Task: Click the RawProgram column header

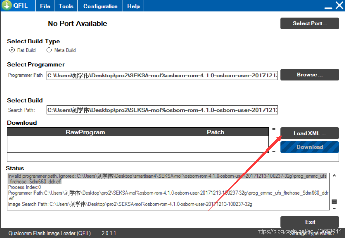Action: 85,132
